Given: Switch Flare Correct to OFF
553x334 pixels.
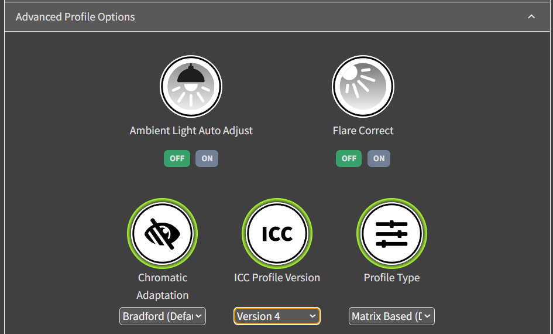Looking at the screenshot, I should click(349, 158).
